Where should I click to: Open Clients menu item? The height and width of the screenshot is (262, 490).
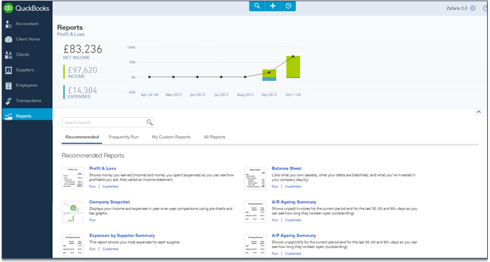[22, 55]
